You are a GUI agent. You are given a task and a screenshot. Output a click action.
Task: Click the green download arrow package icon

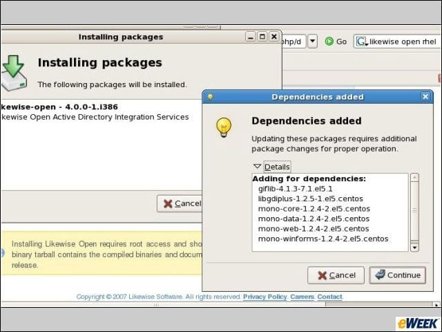pos(14,73)
